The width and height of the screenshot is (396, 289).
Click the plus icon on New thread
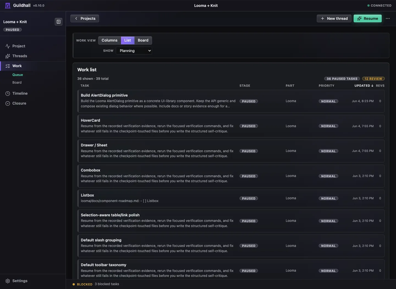pyautogui.click(x=323, y=18)
